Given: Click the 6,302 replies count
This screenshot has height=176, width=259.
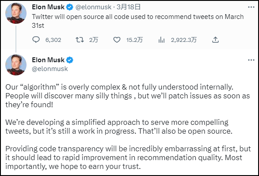Looking at the screenshot, I should (53, 40).
